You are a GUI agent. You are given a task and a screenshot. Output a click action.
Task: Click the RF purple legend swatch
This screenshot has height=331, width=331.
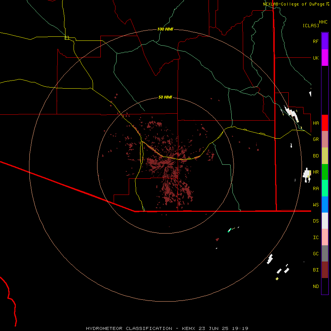(325, 41)
